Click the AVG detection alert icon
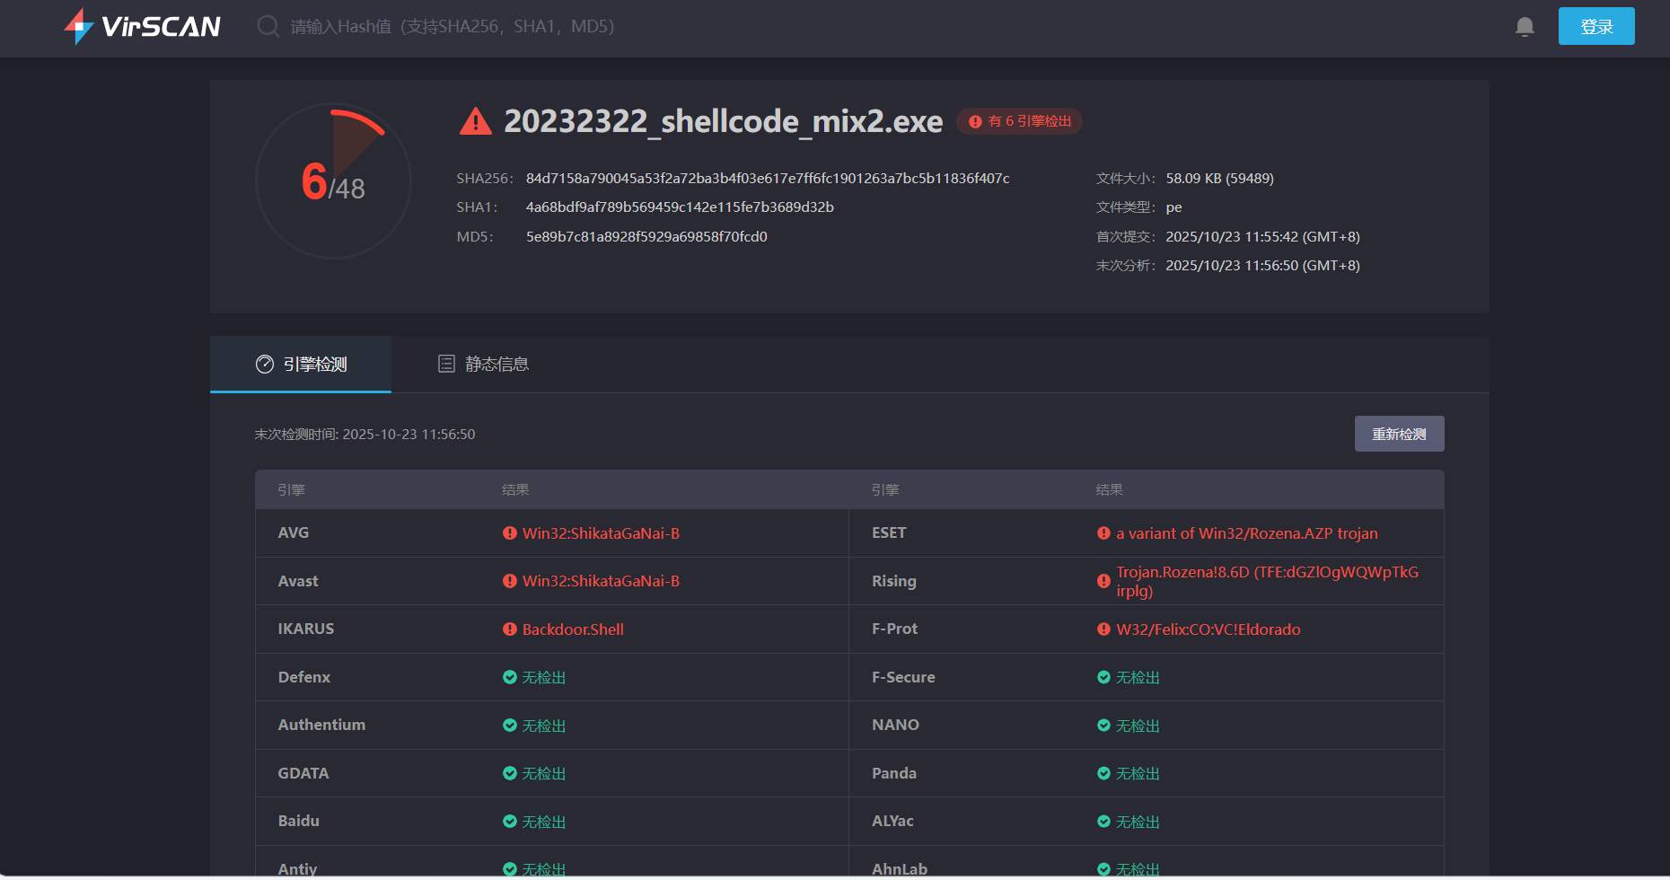 point(510,533)
